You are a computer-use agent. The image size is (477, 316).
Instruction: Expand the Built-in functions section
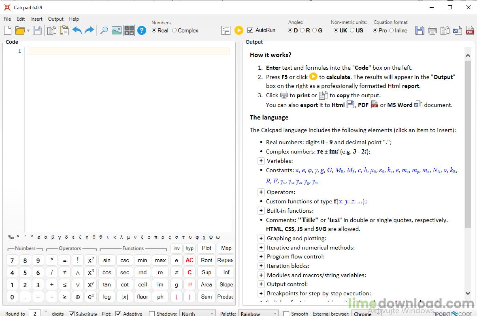coord(261,211)
